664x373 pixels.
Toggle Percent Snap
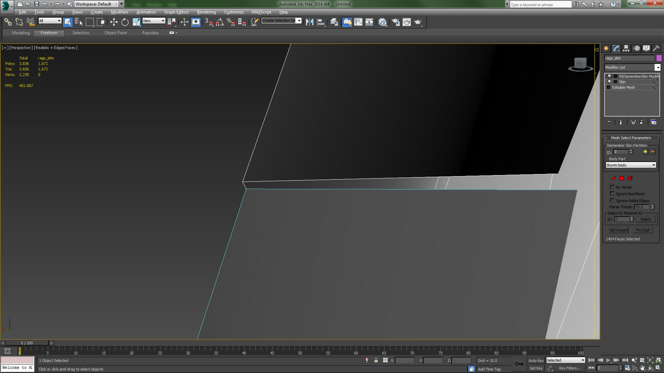pos(231,22)
